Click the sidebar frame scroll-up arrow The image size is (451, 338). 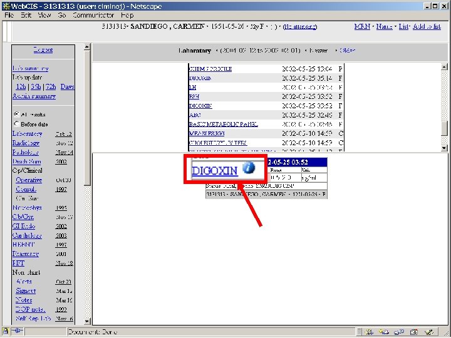click(x=87, y=48)
